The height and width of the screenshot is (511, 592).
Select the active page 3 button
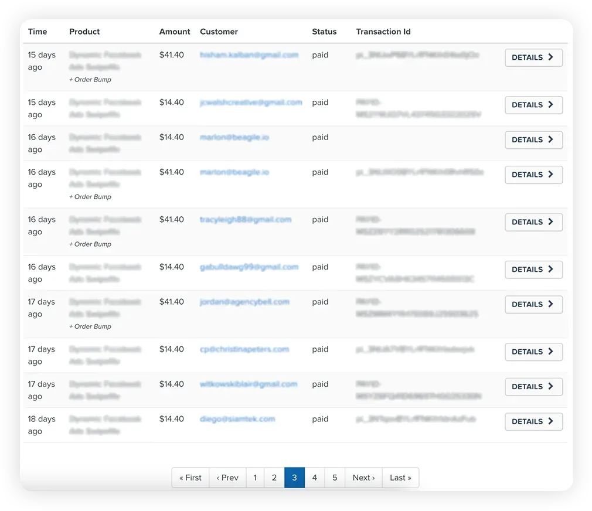point(294,478)
